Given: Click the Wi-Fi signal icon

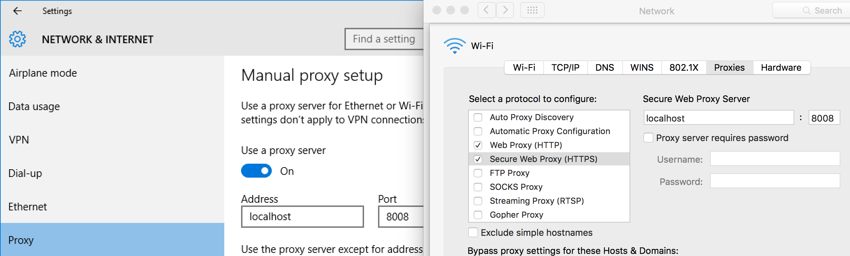Looking at the screenshot, I should 455,46.
